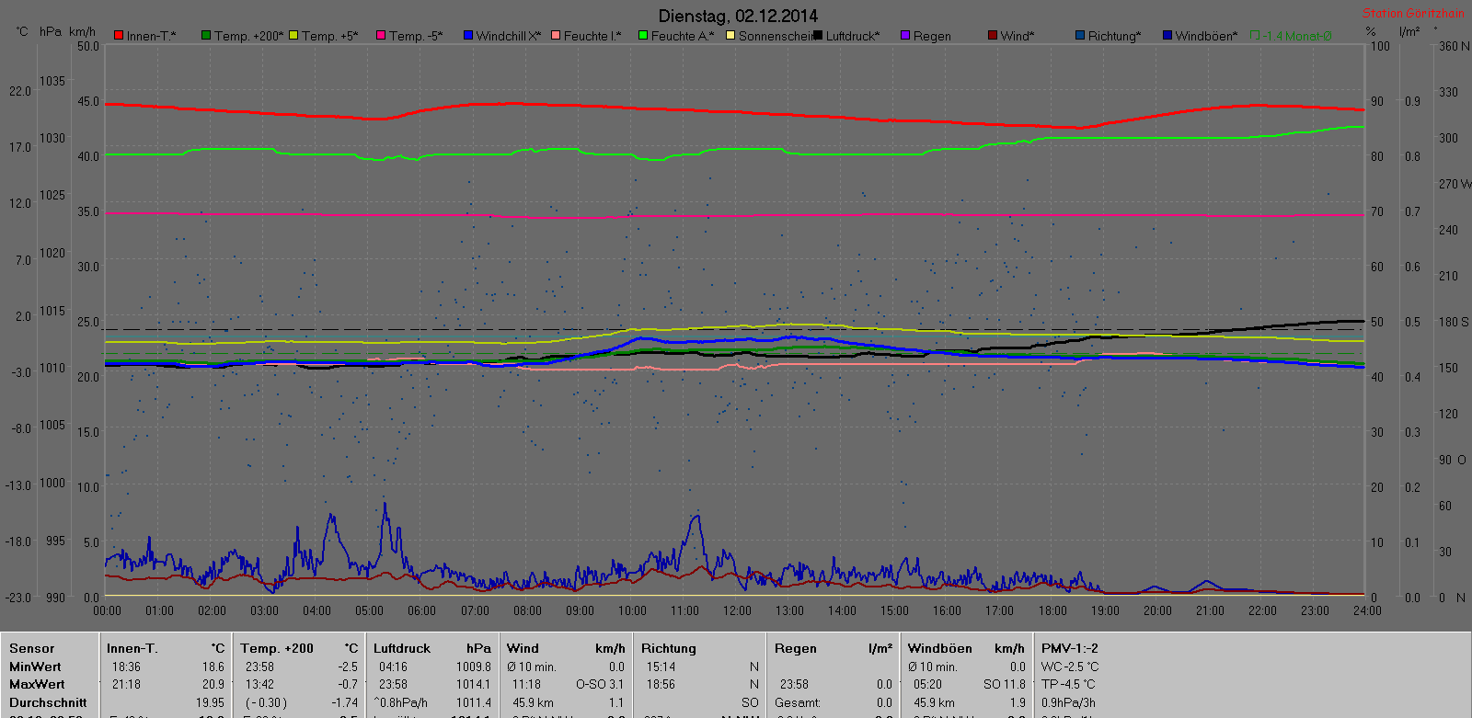
Task: Click the 'Luftdruck' column header in table
Action: point(402,648)
